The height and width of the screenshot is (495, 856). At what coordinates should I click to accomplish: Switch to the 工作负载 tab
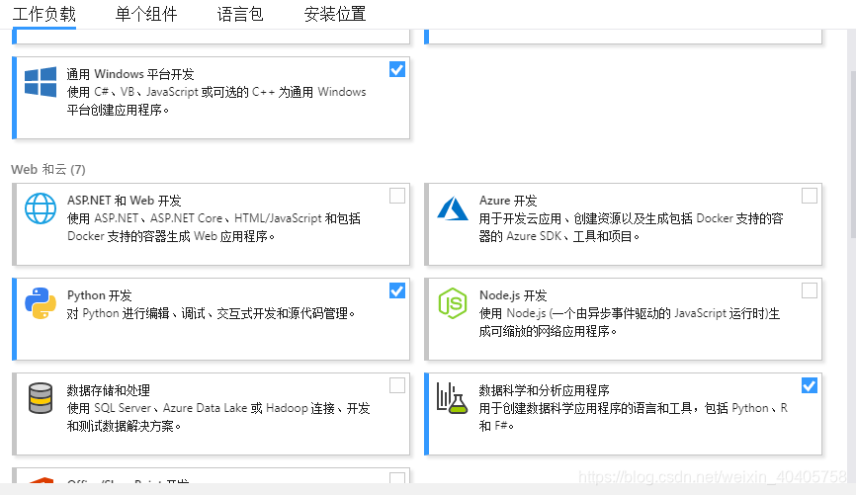pyautogui.click(x=43, y=14)
